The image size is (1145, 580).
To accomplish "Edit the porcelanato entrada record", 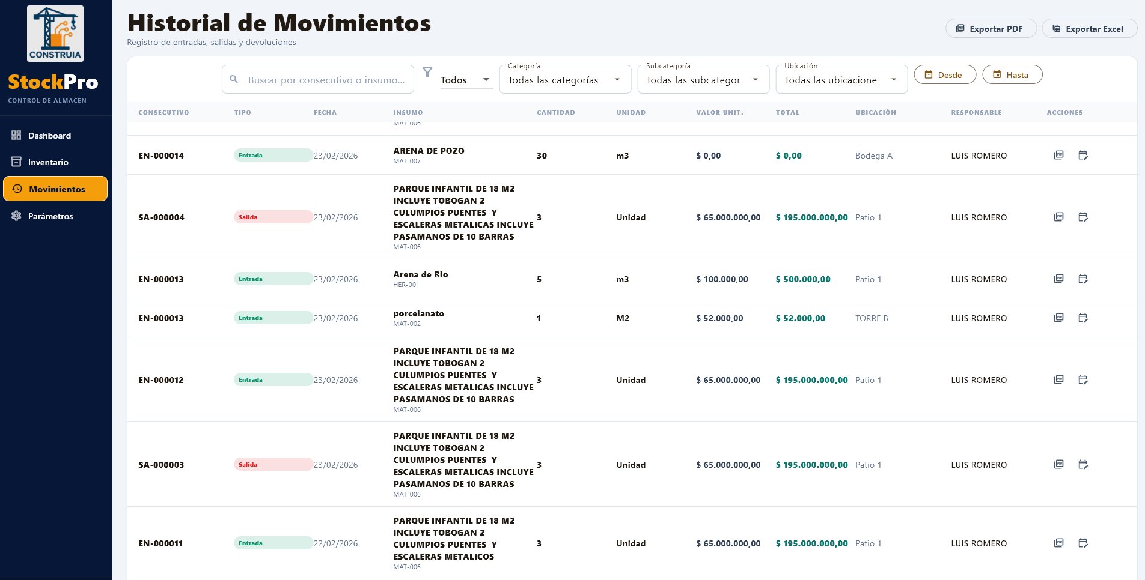I will pos(1083,318).
